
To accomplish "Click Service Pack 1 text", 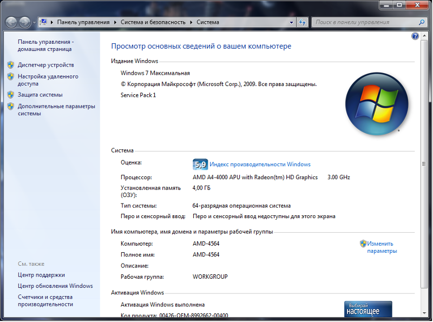I will coord(138,95).
